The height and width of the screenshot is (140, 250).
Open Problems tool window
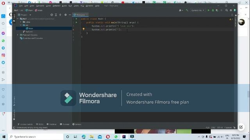pyautogui.click(x=52, y=124)
